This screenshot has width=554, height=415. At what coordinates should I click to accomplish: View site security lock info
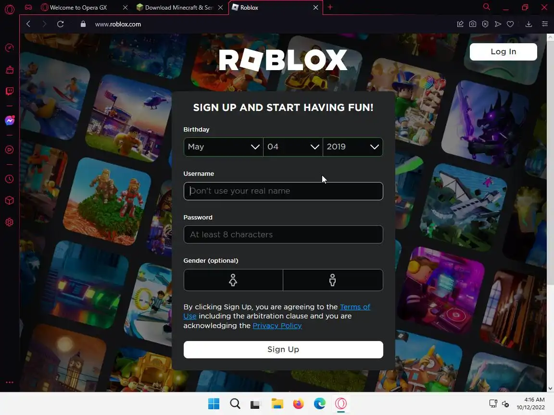click(x=83, y=24)
